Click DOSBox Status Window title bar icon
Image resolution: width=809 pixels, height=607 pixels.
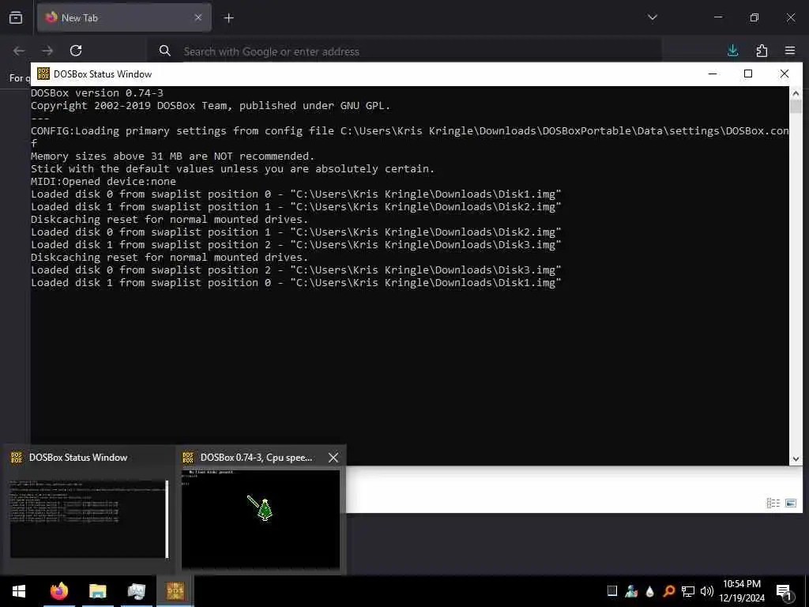[43, 74]
